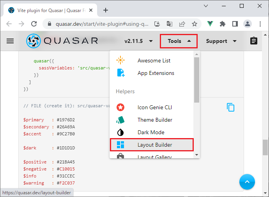Image resolution: width=269 pixels, height=197 pixels.
Task: Close the Vite plugin for Quasar tab
Action: [91, 10]
